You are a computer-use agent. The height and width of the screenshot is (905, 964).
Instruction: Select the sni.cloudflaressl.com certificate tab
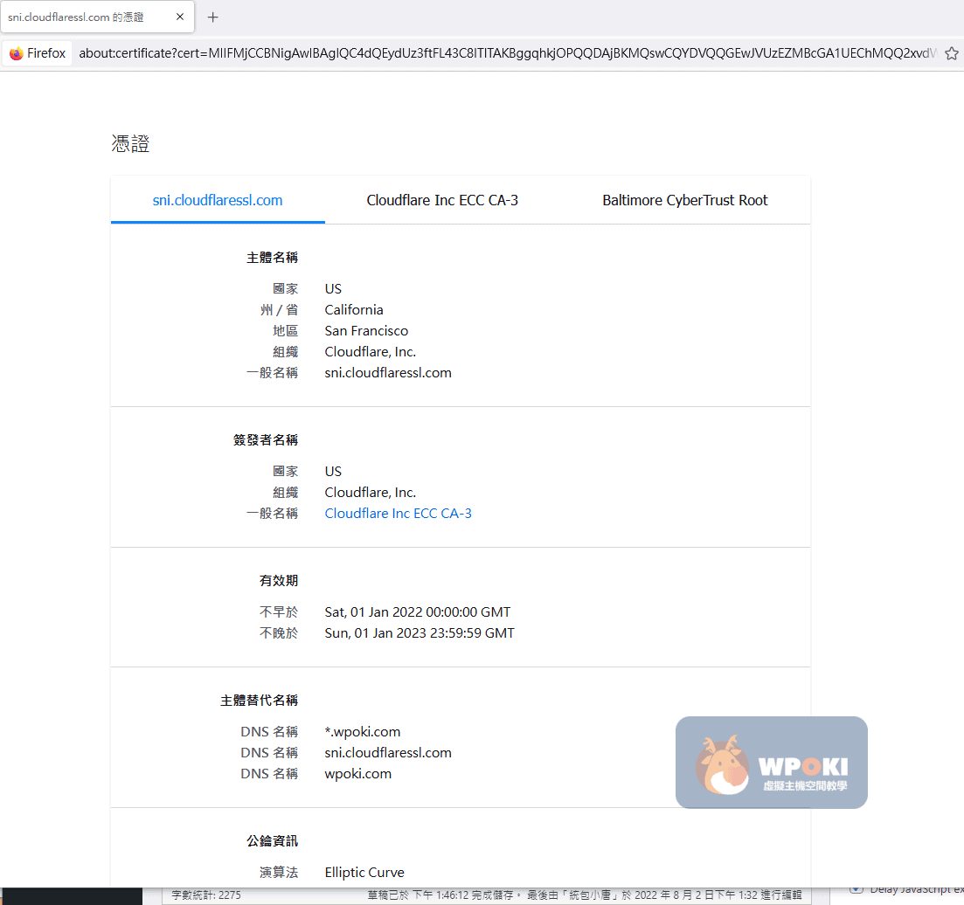pyautogui.click(x=218, y=200)
